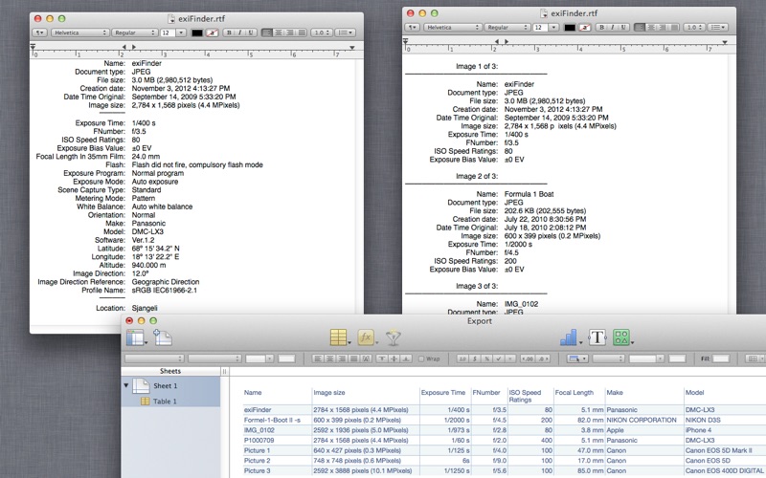Viewport: 766px width, 478px height.
Task: Click the Fill color well in Numbers
Action: click(721, 358)
